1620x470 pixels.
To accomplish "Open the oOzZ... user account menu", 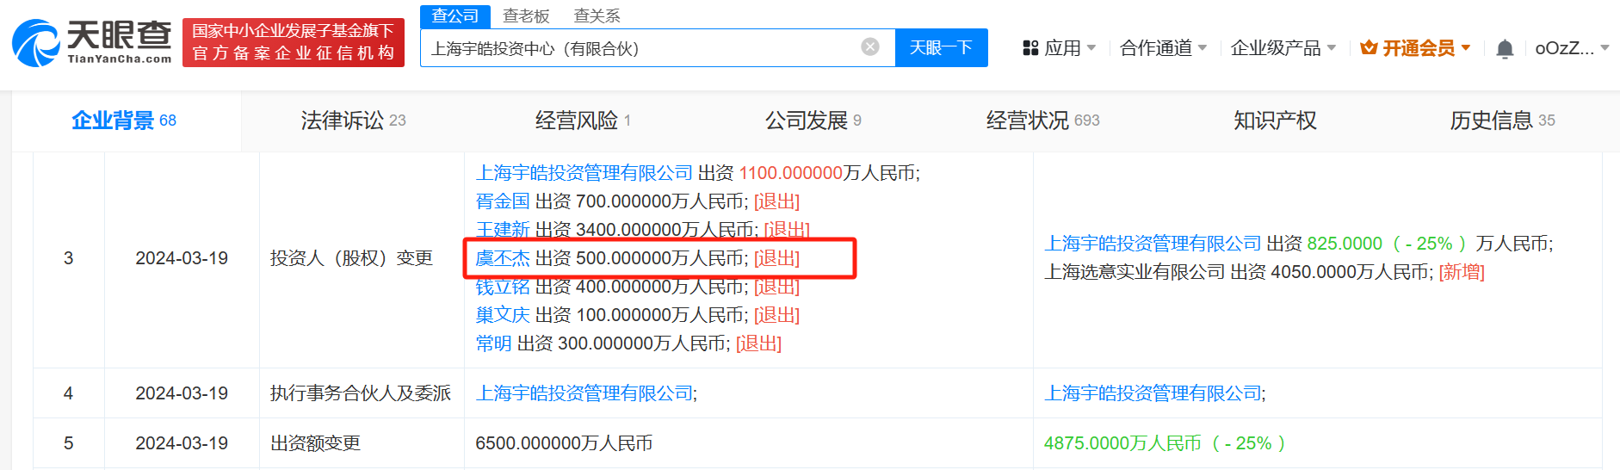I will tap(1573, 48).
